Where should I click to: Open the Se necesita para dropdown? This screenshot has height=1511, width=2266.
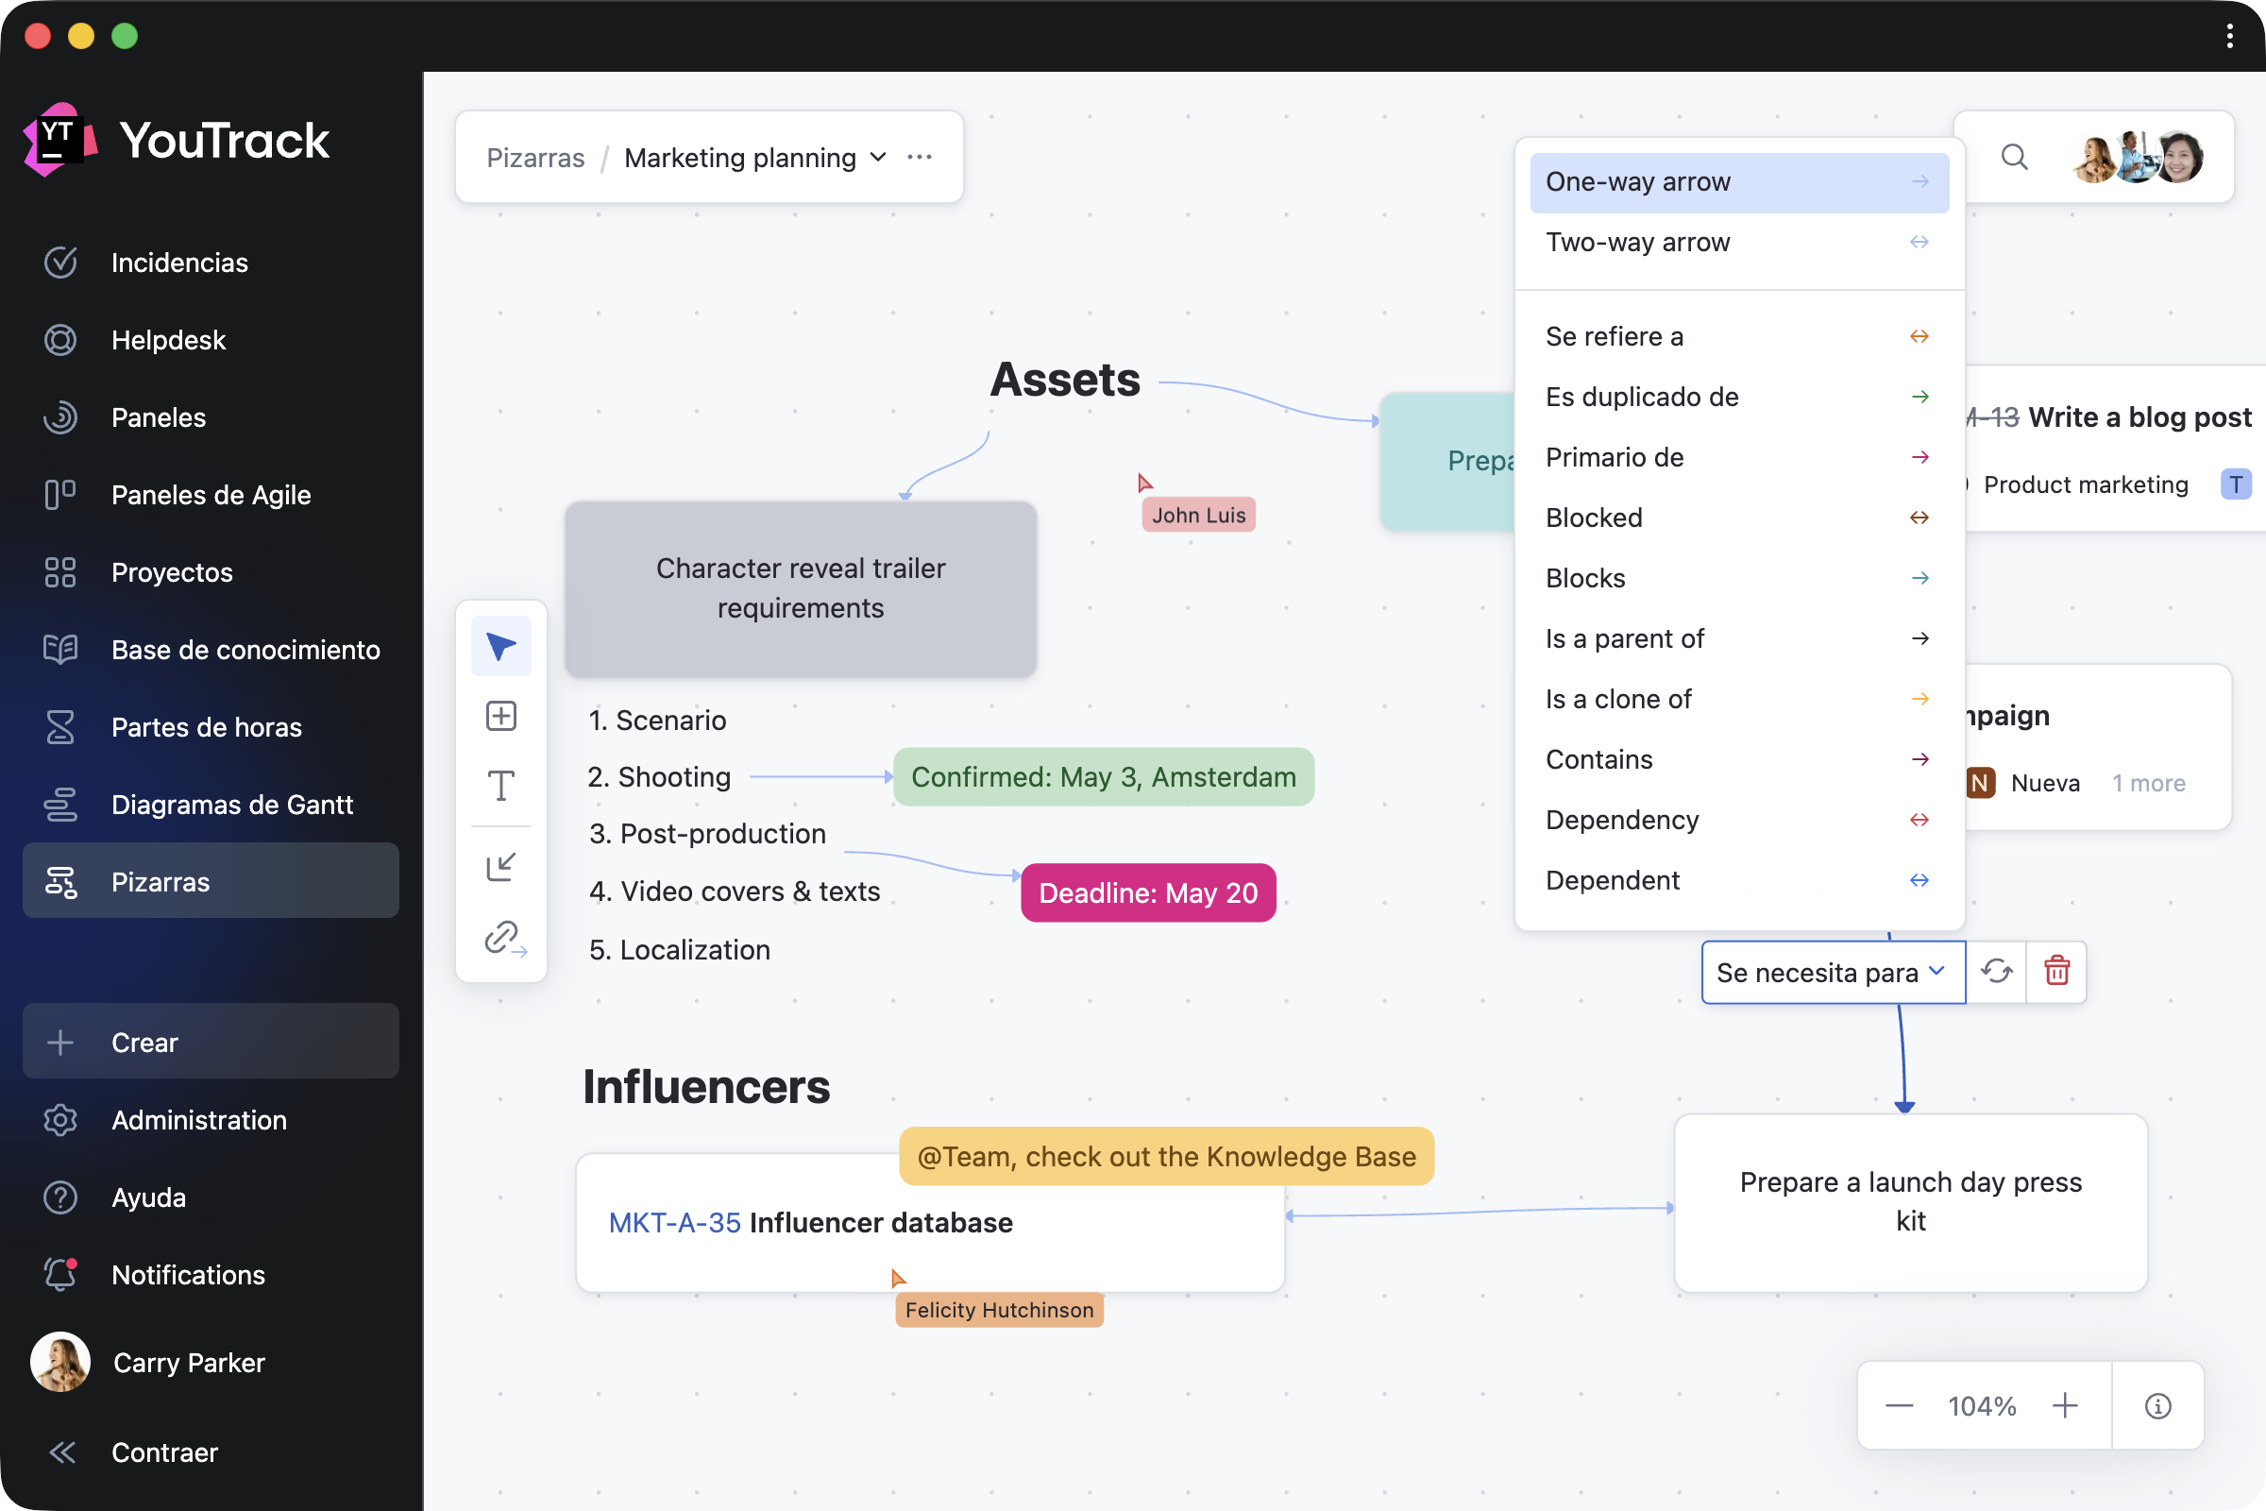tap(1832, 973)
